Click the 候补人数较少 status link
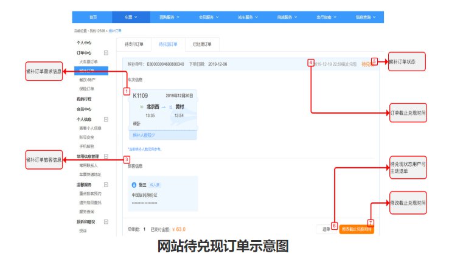The width and height of the screenshot is (449, 259). click(x=145, y=135)
